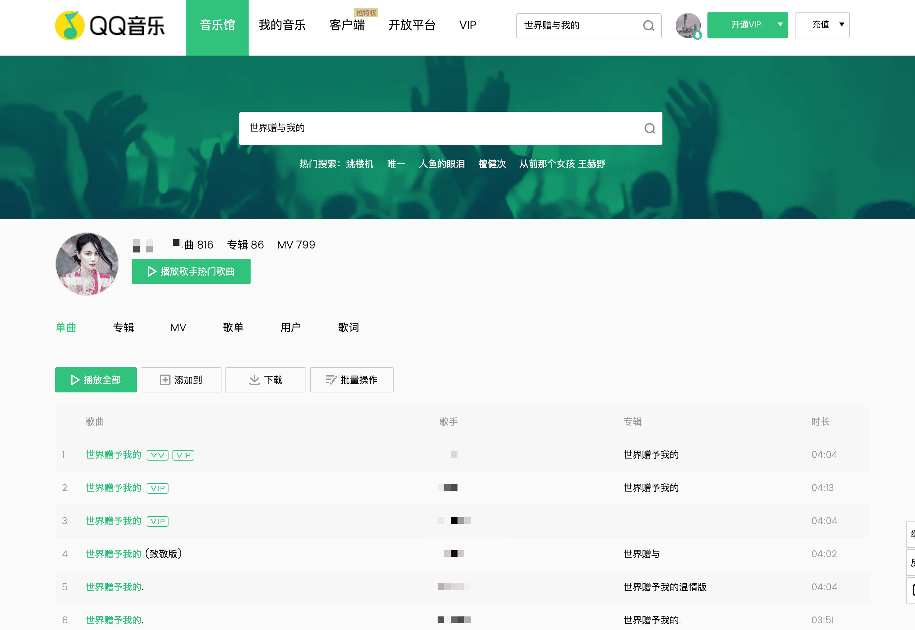The width and height of the screenshot is (915, 630).
Task: Click the 播放歌手热门歌曲 button
Action: click(191, 271)
